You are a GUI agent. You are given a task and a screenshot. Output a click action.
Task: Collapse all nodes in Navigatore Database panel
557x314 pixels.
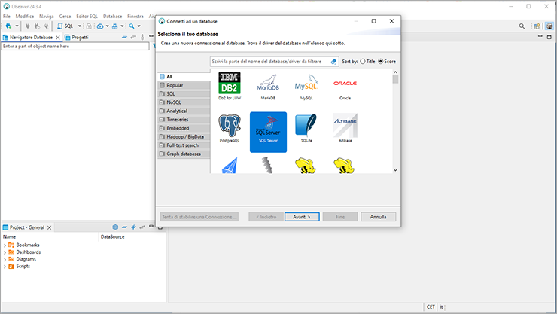tap(124, 37)
